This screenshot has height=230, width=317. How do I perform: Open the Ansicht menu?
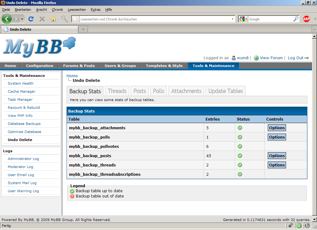pyautogui.click(x=41, y=10)
